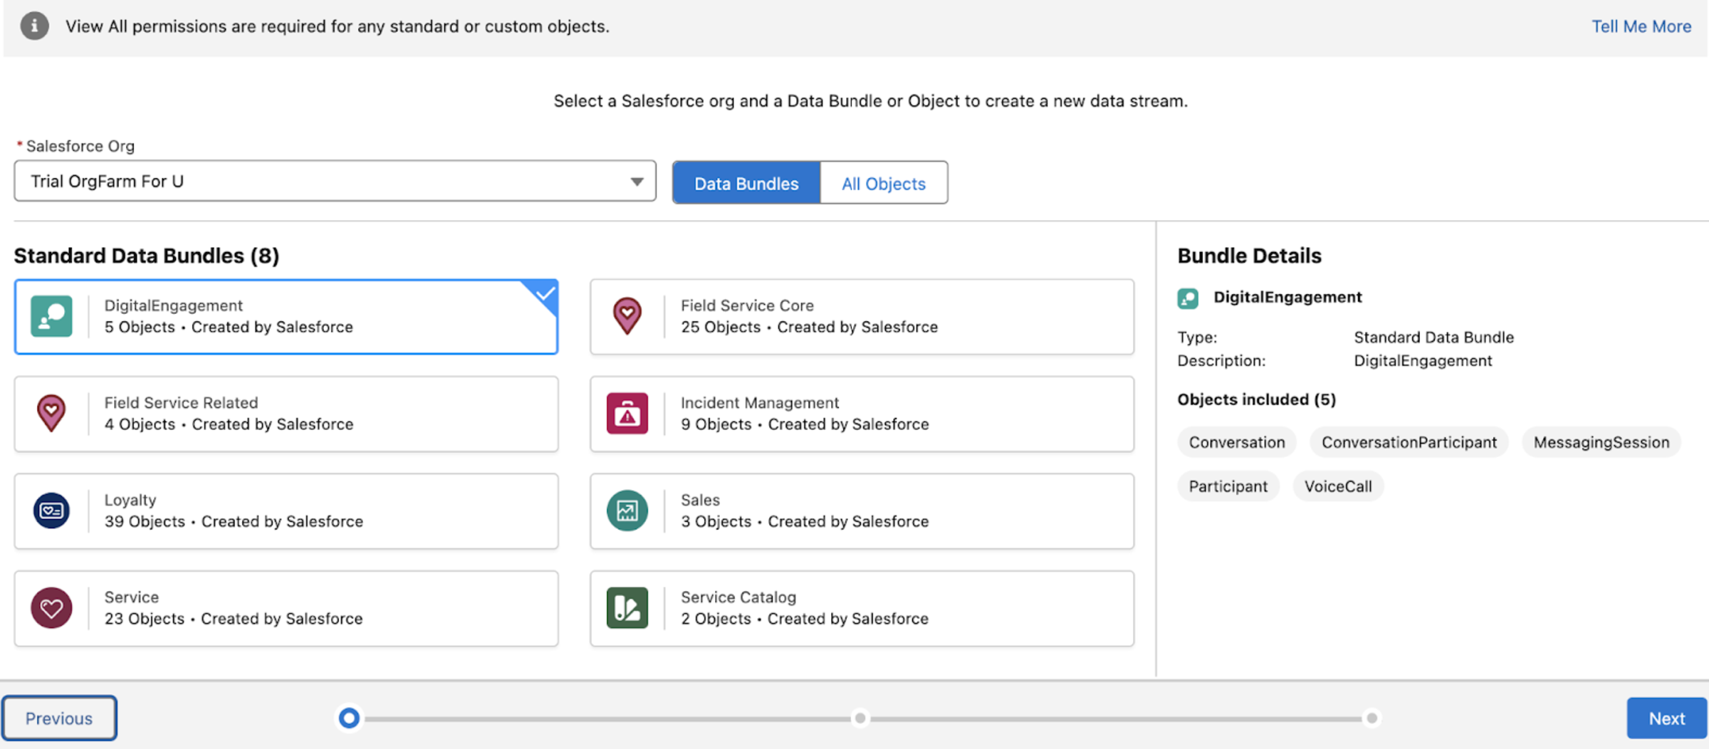
Task: Click the '3 Objects • Created by Salesforce' text
Action: tap(805, 522)
